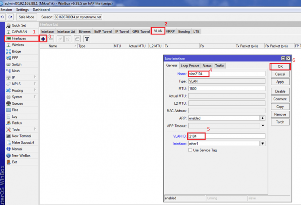Click OK in New Interface dialog

(280, 66)
